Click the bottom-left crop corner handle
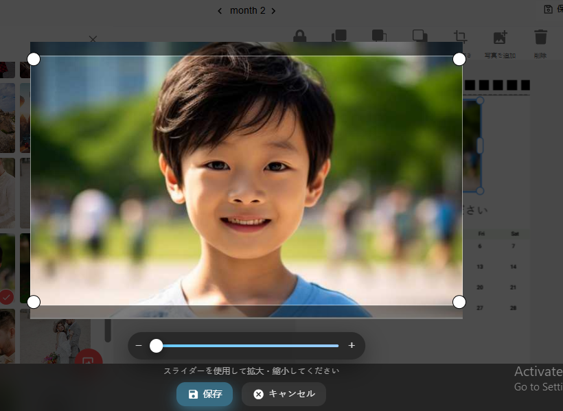This screenshot has height=411, width=563. click(34, 302)
